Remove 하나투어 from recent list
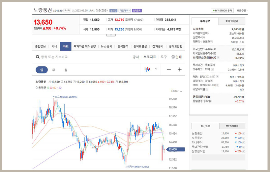Image resolution: width=270 pixels, height=172 pixels. click(244, 142)
